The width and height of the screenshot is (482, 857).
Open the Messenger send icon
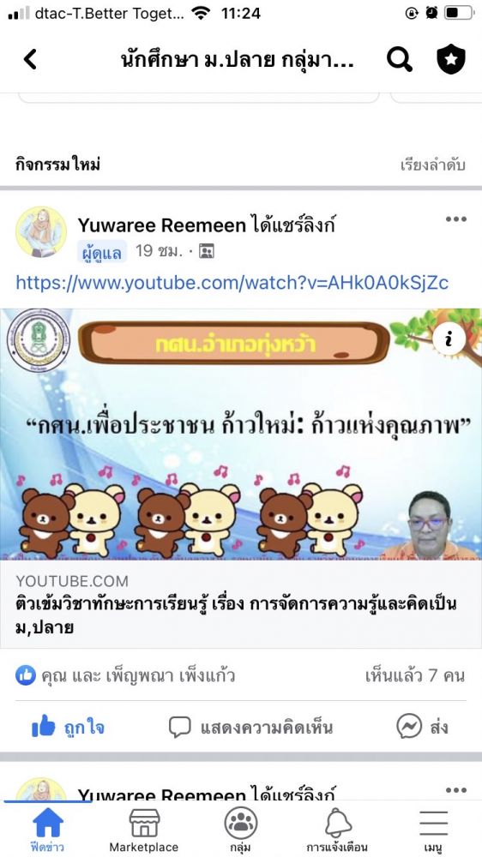[x=409, y=727]
